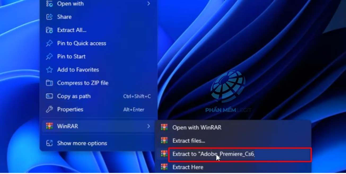
Task: Click the Pin to Quick access pin icon
Action: [x=49, y=43]
